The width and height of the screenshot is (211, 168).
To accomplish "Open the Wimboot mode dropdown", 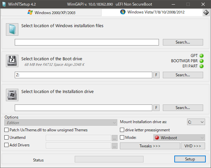I will coord(179,138).
